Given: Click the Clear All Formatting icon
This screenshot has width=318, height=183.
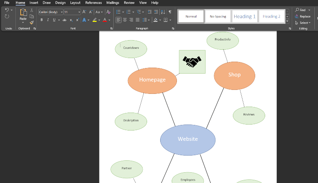Looking at the screenshot, I should click(109, 12).
